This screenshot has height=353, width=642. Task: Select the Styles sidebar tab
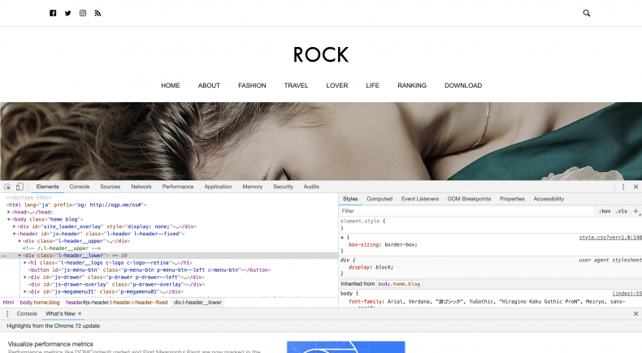click(350, 199)
